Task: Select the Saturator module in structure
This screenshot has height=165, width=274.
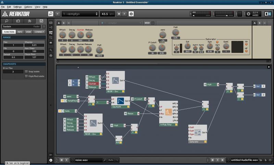Action: click(198, 134)
